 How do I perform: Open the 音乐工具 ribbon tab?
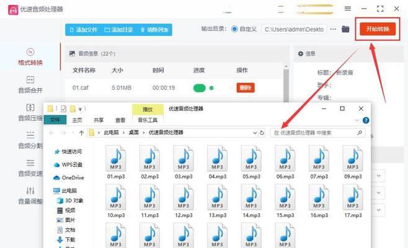coord(148,120)
